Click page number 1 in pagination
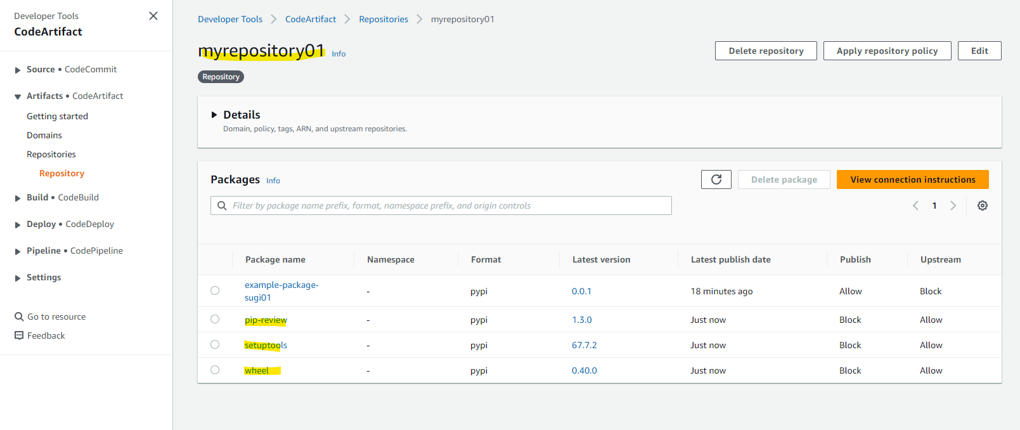Viewport: 1020px width, 430px height. (x=934, y=205)
